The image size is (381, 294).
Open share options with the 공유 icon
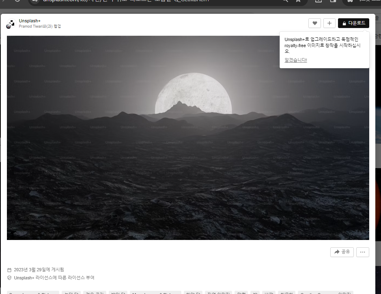click(342, 252)
